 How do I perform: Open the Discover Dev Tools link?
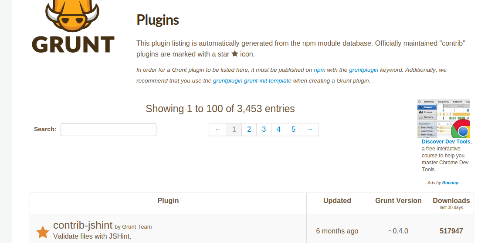pyautogui.click(x=446, y=142)
